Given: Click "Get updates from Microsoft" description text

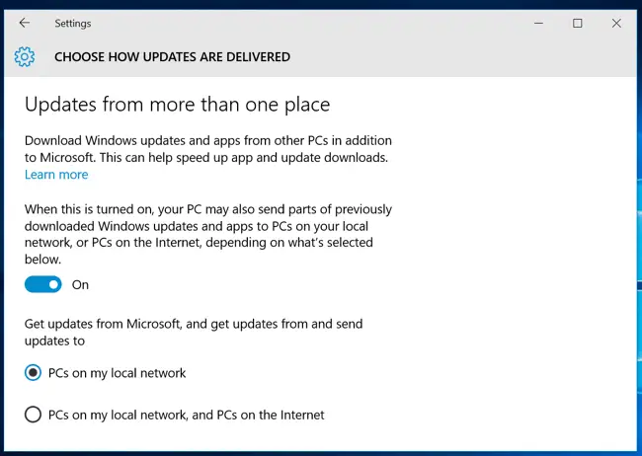Looking at the screenshot, I should click(x=194, y=333).
